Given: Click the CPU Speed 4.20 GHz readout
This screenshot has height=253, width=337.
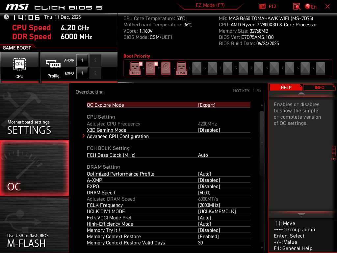Looking at the screenshot, I should click(x=51, y=28).
